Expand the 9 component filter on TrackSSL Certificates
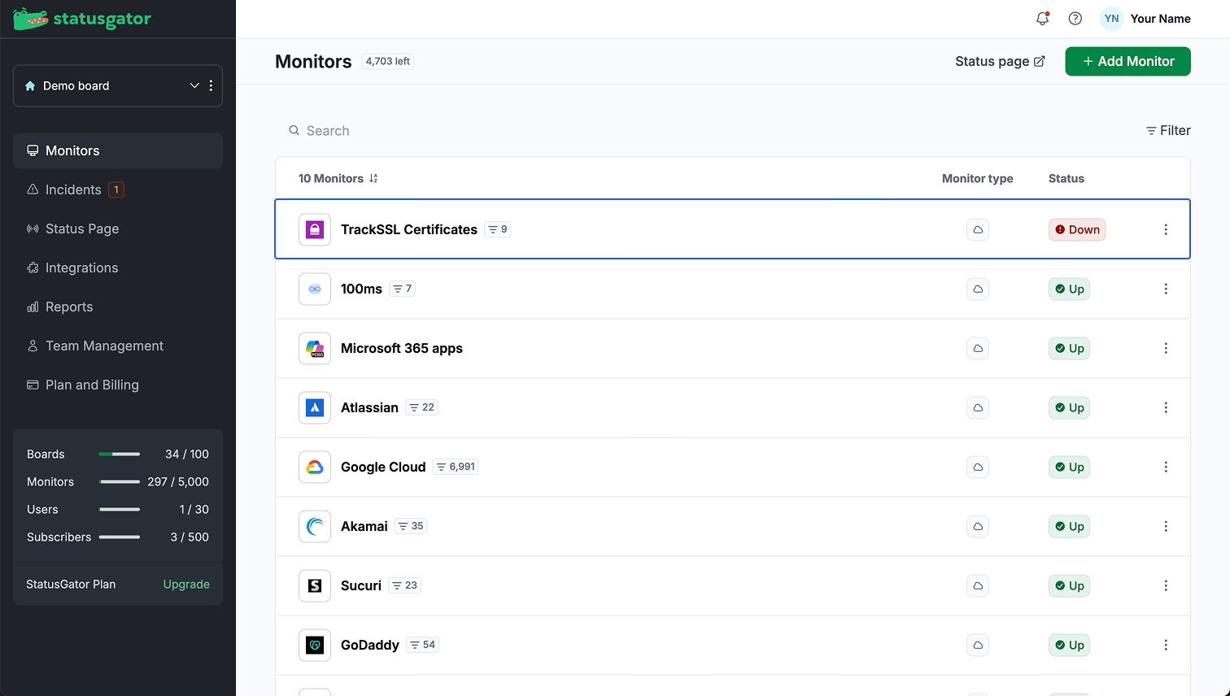The image size is (1230, 696). 498,229
